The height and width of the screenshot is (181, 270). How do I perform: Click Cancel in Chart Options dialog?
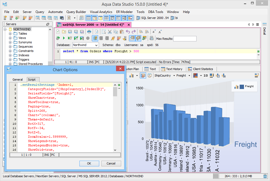pyautogui.click(x=111, y=163)
